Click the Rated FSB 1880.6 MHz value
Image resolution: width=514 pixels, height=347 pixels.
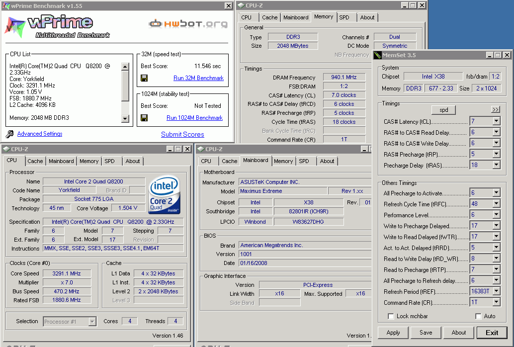pos(67,300)
